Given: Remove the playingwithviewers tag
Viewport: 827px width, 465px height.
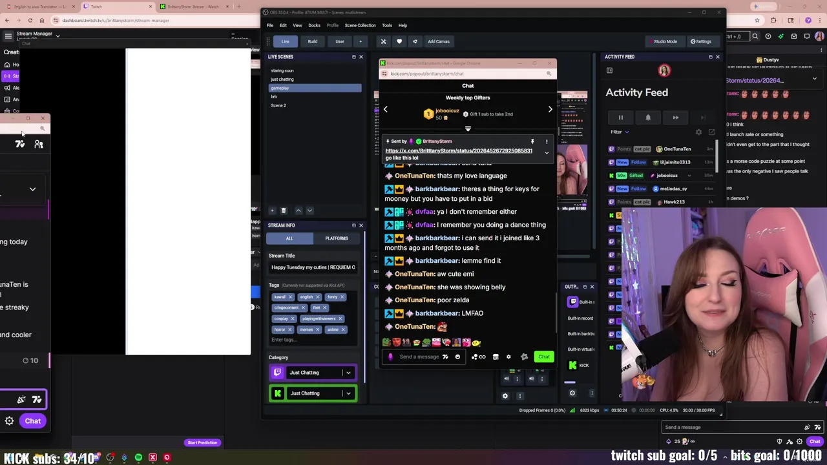Looking at the screenshot, I should coord(340,318).
